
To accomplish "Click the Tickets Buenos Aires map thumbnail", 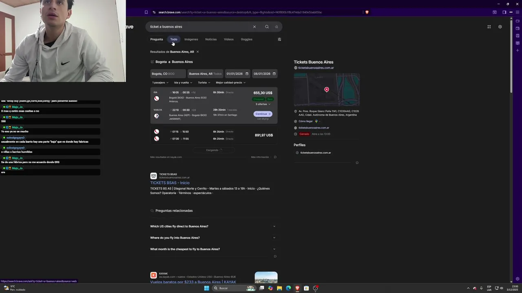I will pyautogui.click(x=327, y=90).
